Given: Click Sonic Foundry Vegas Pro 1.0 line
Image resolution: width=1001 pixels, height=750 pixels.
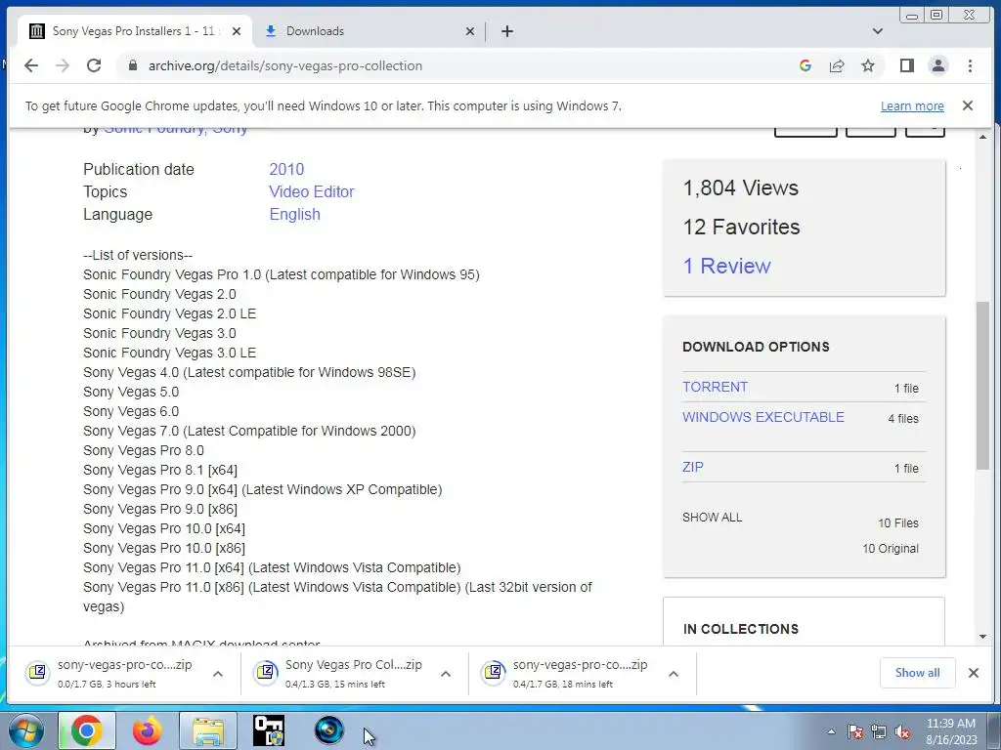Looking at the screenshot, I should coord(282,274).
